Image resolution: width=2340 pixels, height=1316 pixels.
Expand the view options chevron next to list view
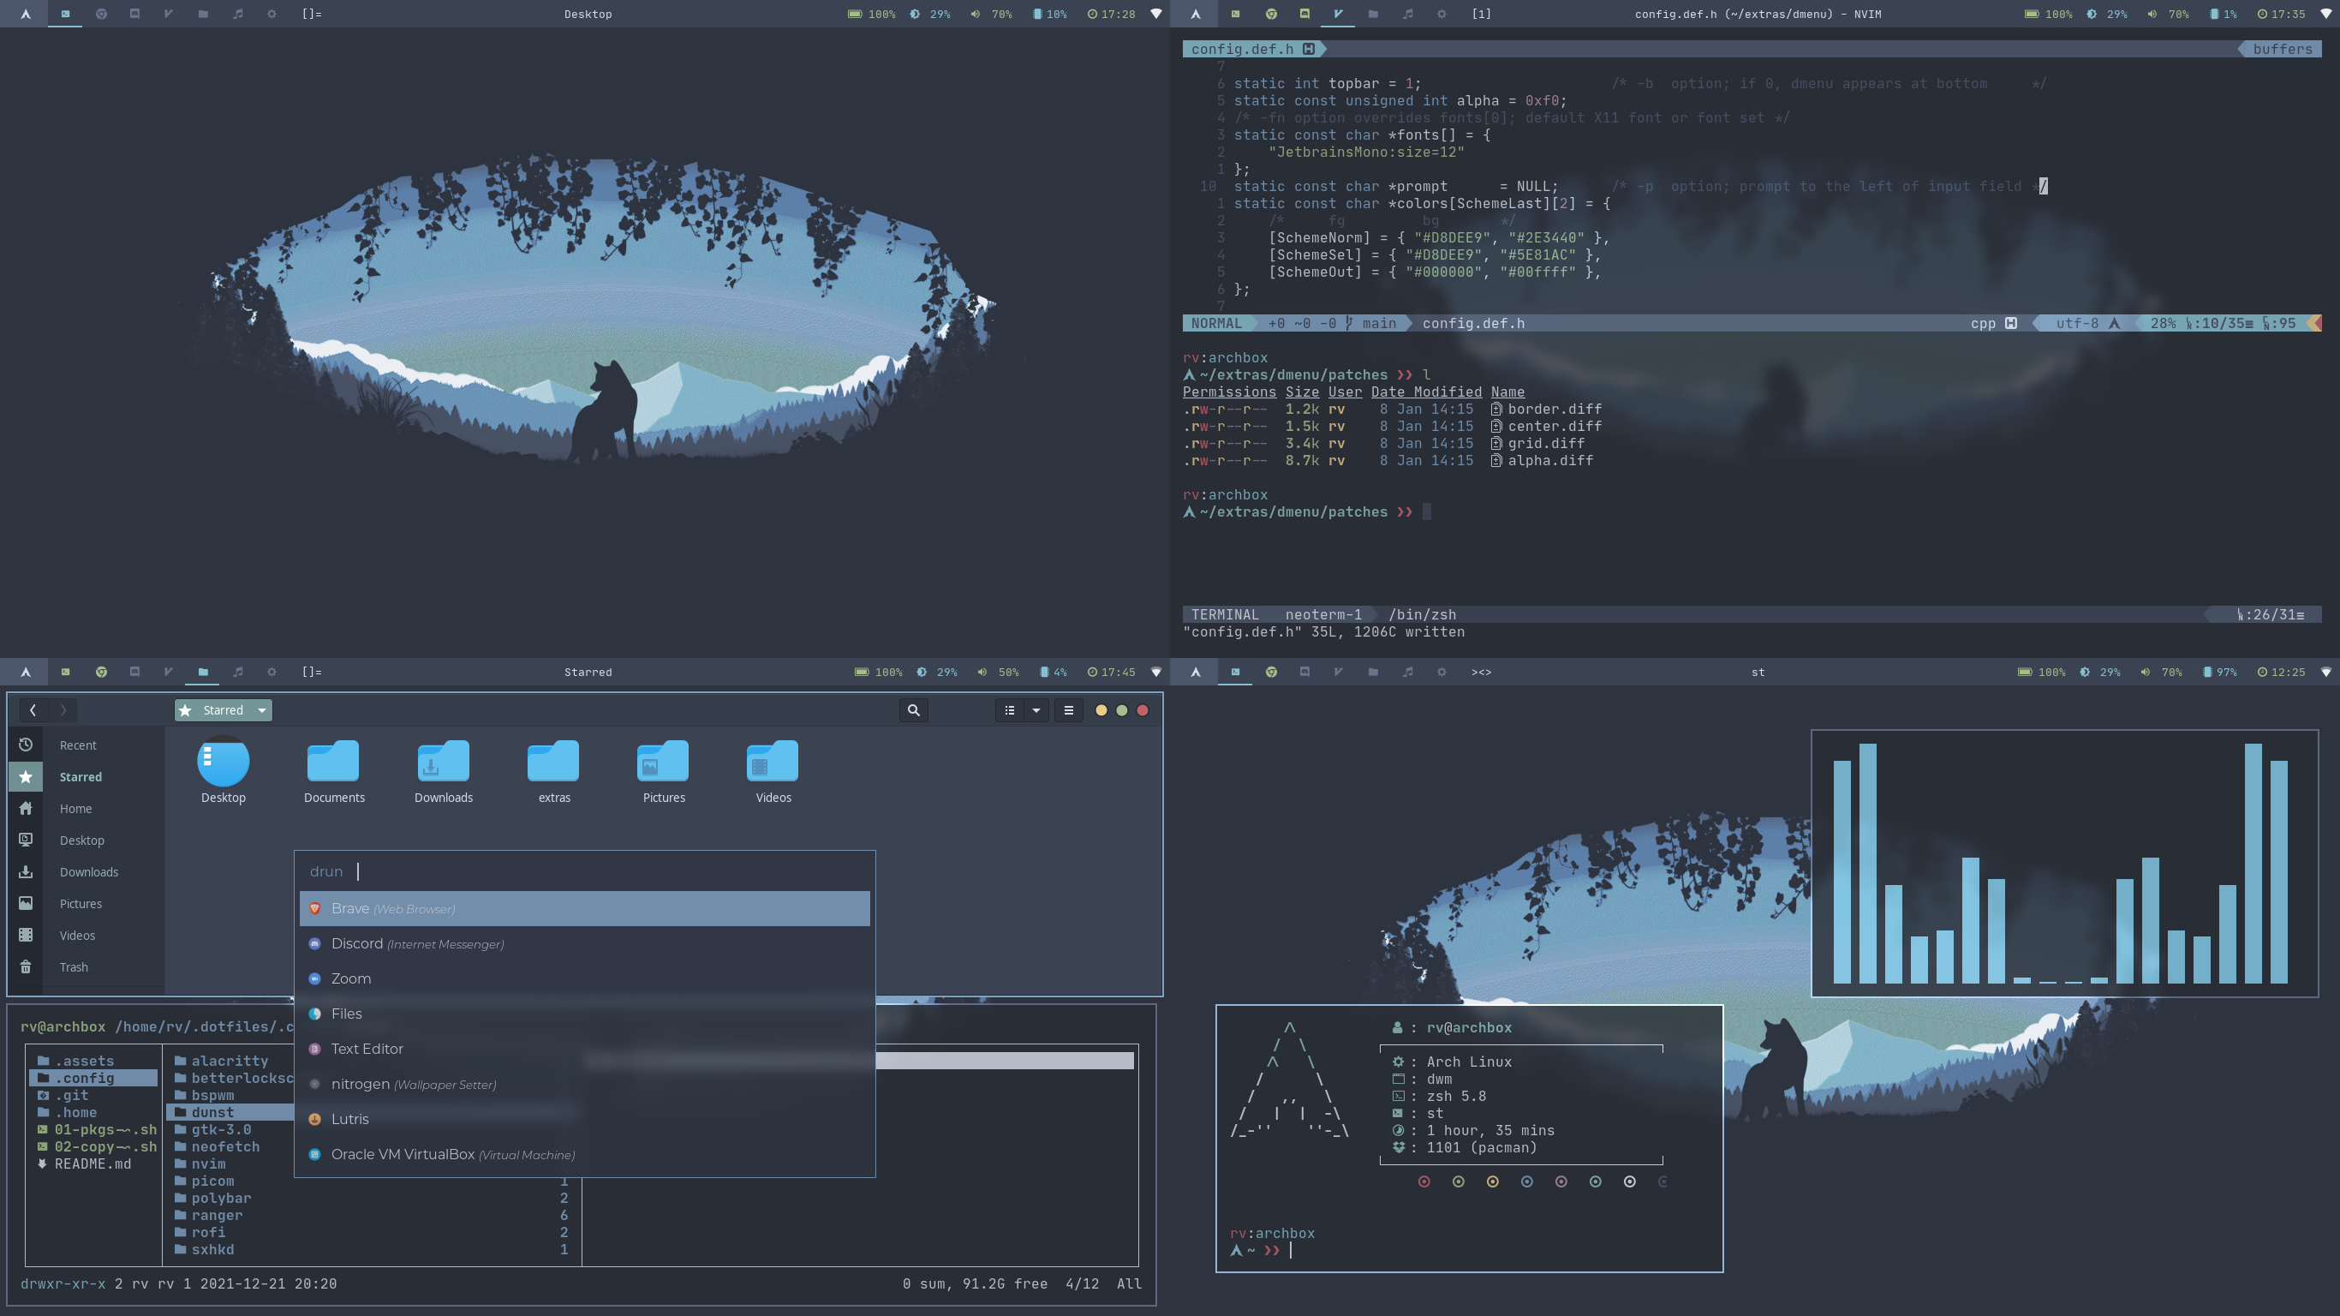click(1036, 711)
